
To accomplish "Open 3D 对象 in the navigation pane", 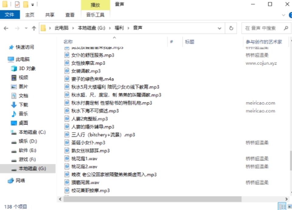I will point(27,69).
